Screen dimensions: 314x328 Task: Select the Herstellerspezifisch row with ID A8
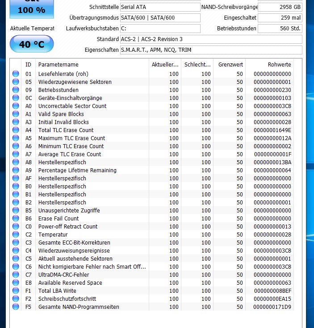coord(152,162)
